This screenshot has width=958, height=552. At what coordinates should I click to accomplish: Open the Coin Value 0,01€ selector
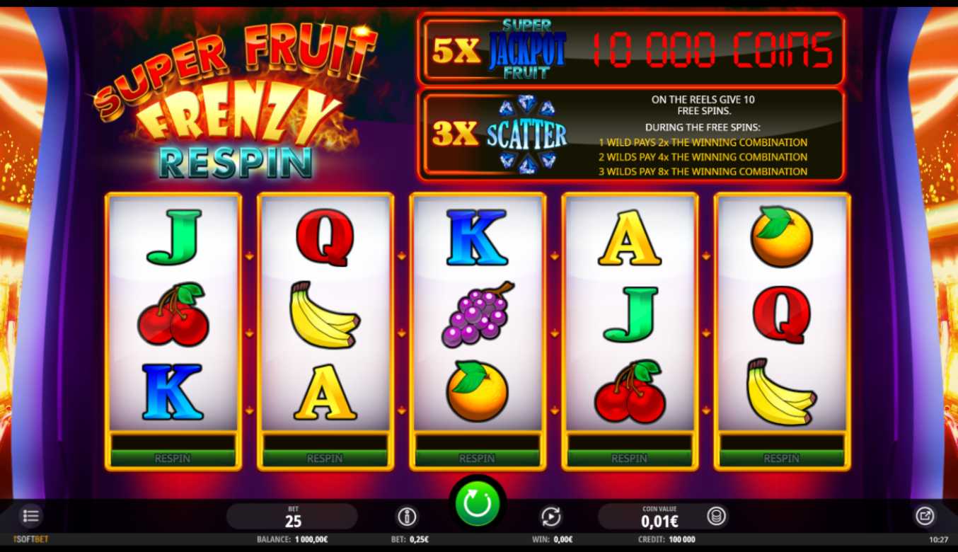[659, 517]
